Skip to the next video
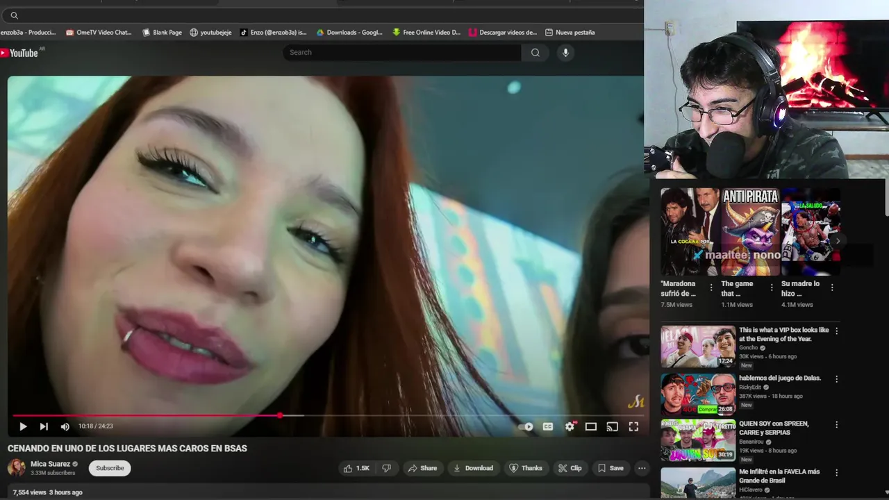Viewport: 889px width, 500px height. coord(44,426)
